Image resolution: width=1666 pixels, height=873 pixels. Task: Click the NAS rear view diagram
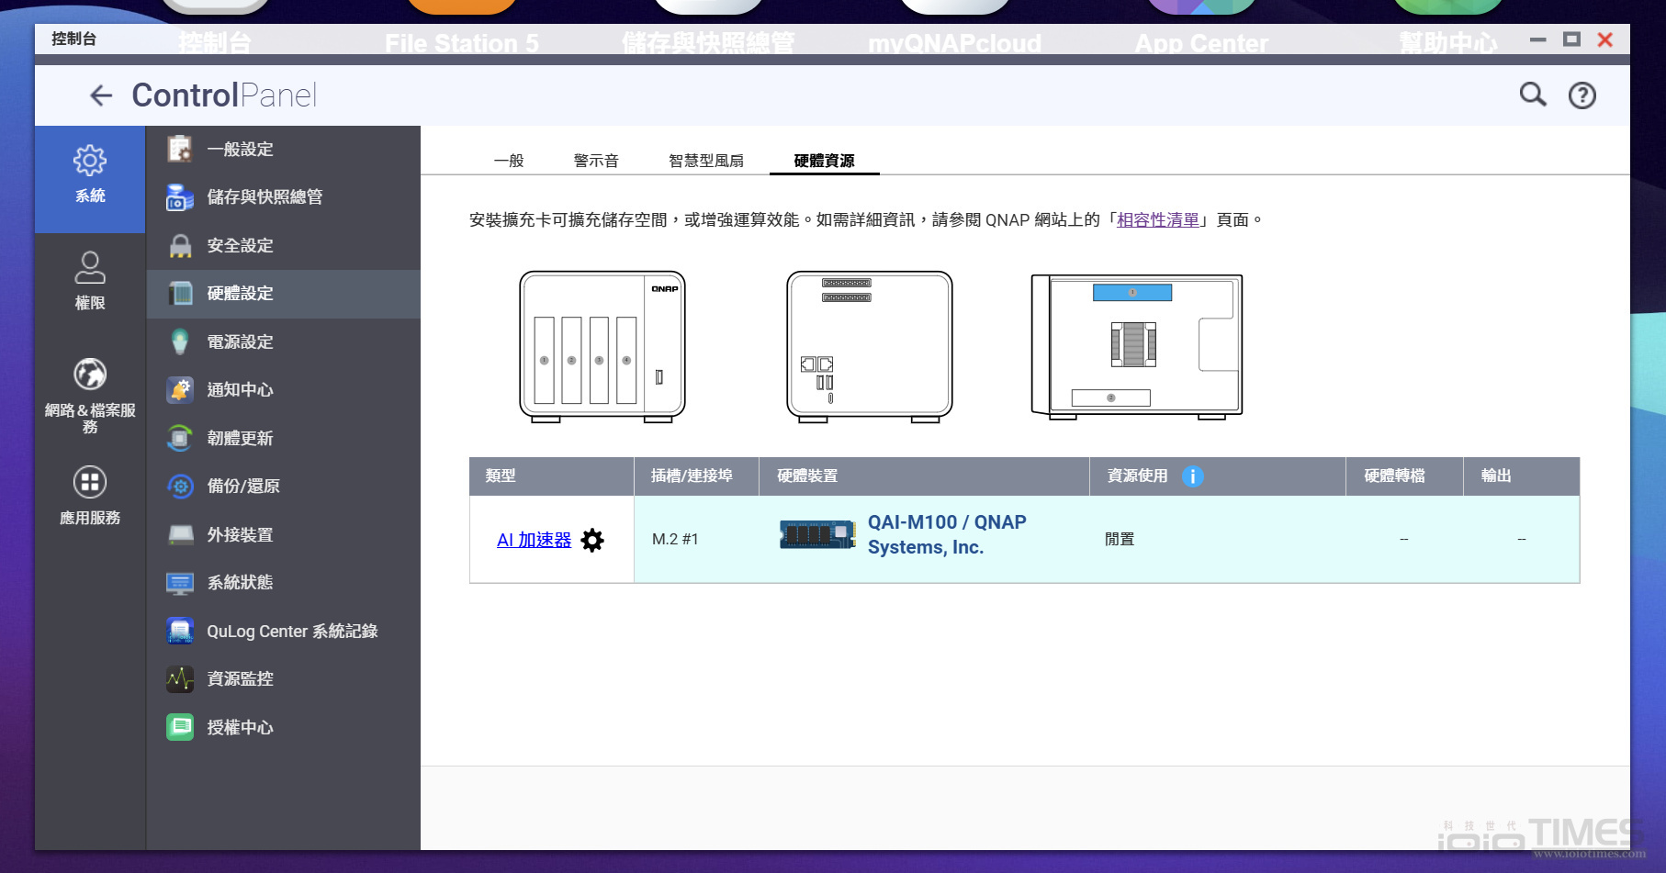coord(870,347)
